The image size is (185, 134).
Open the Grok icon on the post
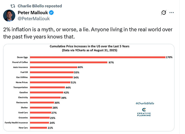[x=163, y=13]
